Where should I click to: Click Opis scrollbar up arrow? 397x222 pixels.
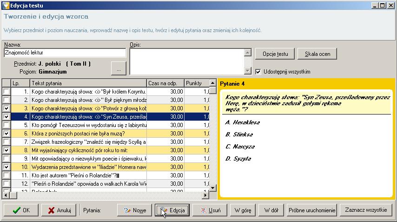(x=248, y=53)
